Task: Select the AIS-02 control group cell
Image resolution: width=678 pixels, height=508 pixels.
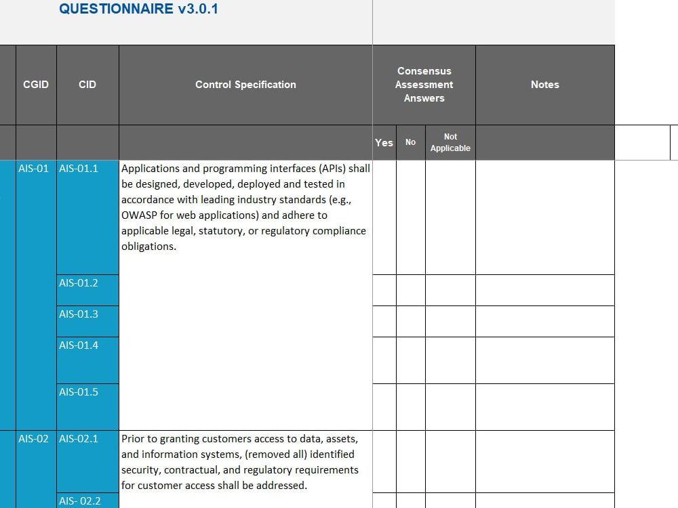Action: (x=36, y=469)
